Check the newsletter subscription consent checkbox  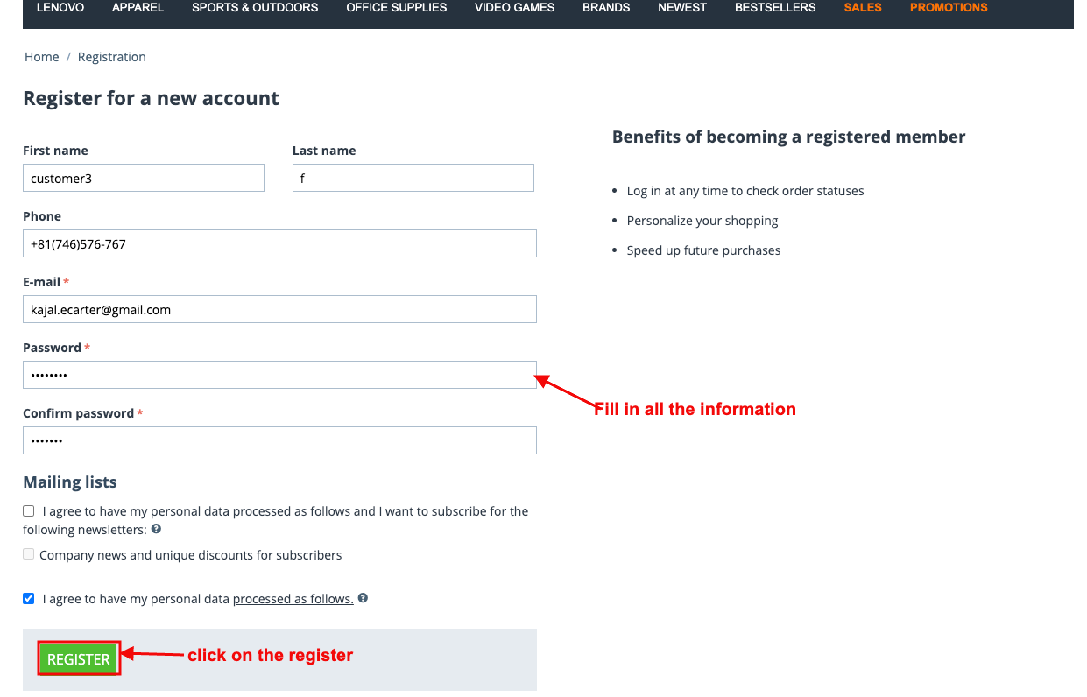click(29, 510)
